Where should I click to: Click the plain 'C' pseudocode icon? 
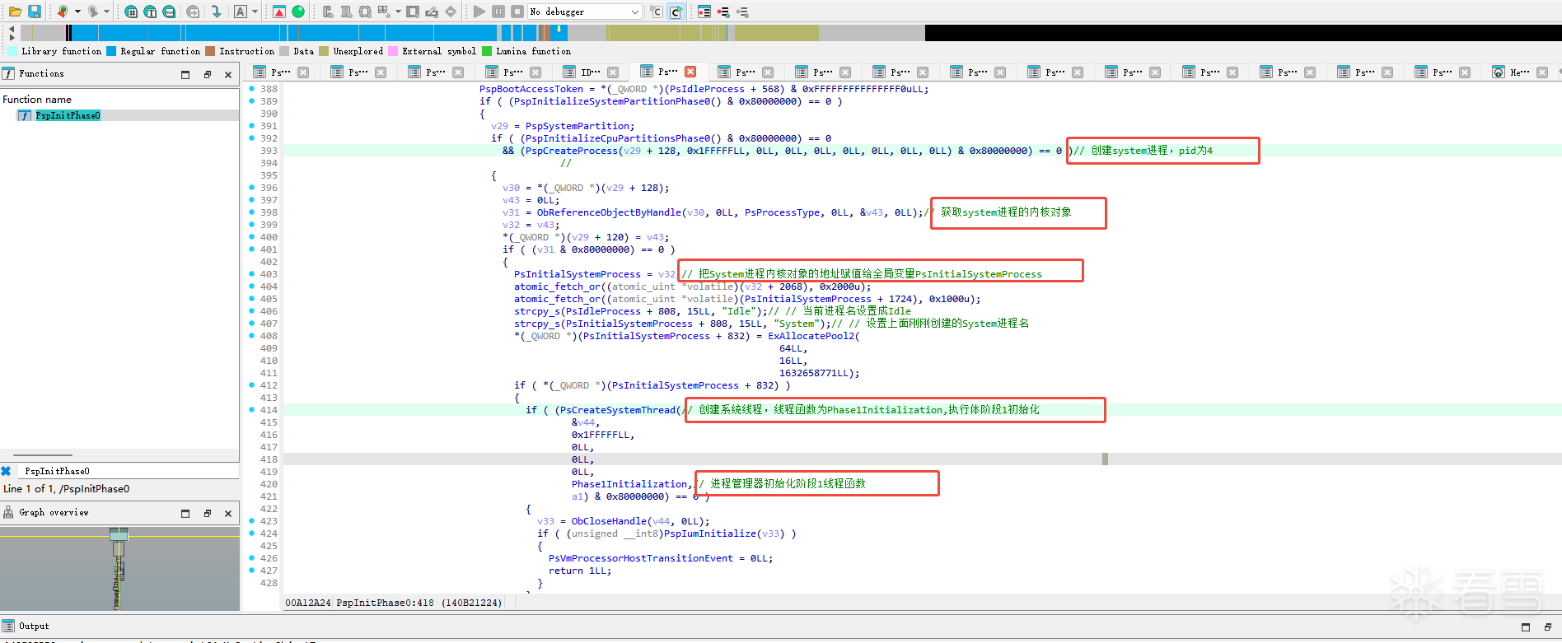tap(657, 12)
